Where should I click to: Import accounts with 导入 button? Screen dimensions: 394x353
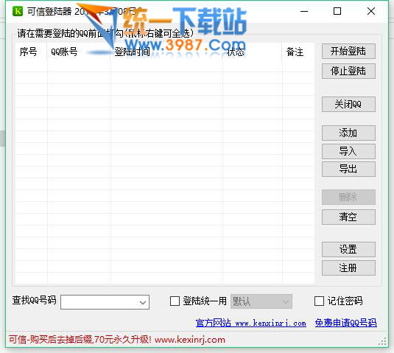tap(348, 151)
